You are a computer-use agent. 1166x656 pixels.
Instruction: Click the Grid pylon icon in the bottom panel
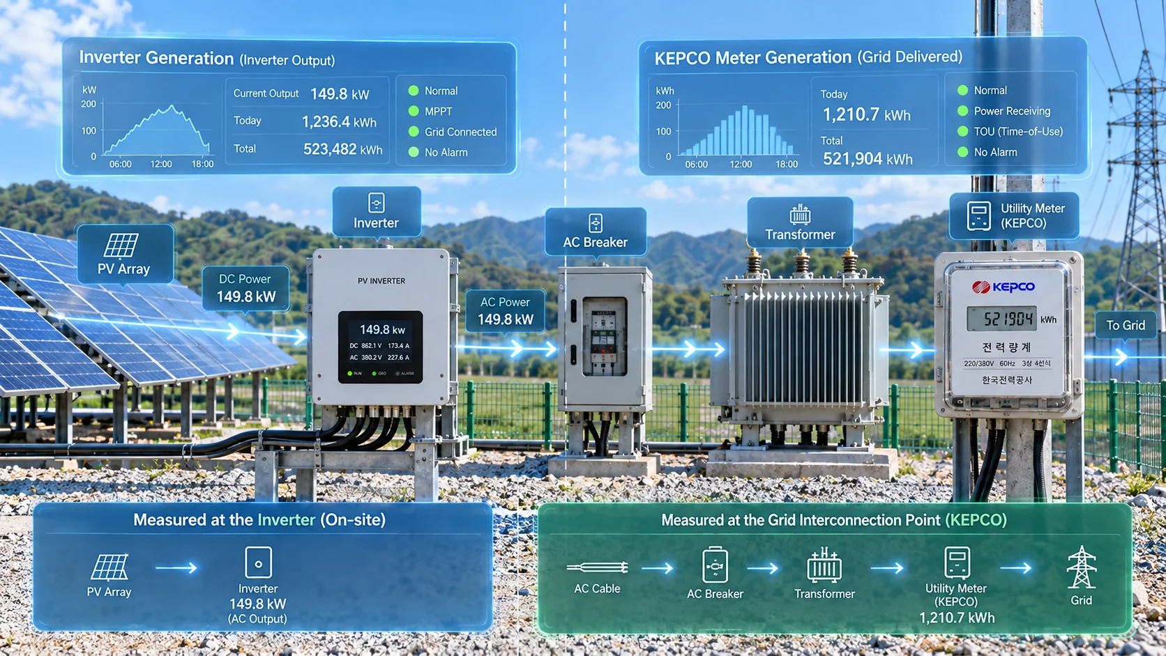(1082, 567)
